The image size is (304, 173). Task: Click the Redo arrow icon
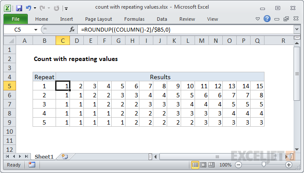(42, 8)
